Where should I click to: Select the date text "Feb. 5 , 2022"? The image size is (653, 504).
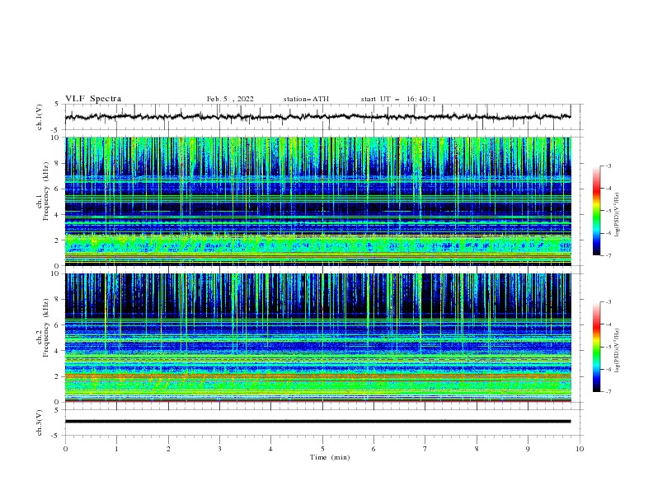[x=230, y=99]
